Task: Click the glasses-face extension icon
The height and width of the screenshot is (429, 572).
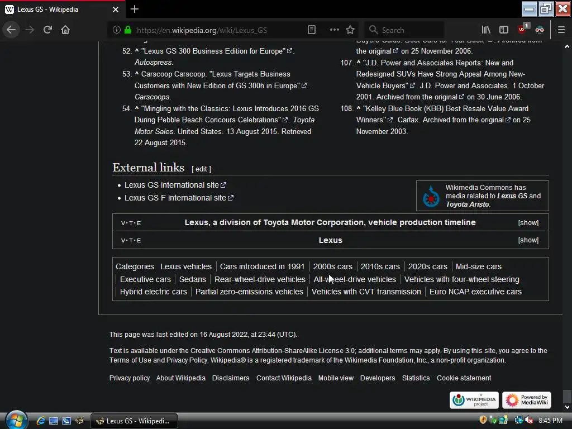Action: click(540, 30)
